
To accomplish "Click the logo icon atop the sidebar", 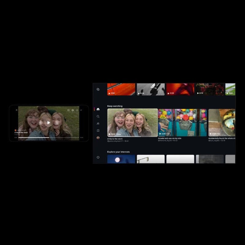I will point(98,89).
